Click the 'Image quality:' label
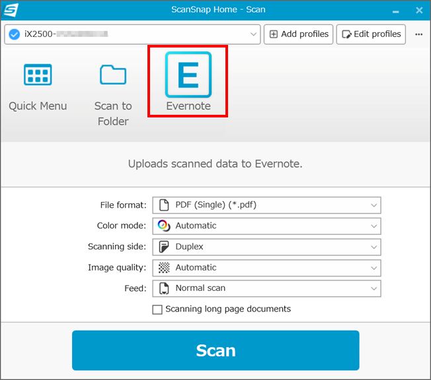 click(x=117, y=267)
